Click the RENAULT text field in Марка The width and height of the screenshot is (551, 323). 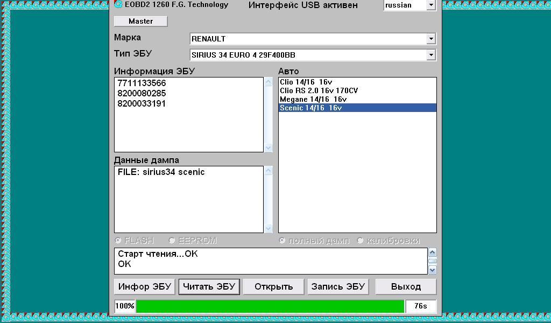[308, 39]
